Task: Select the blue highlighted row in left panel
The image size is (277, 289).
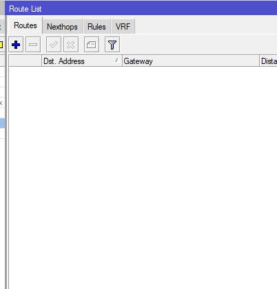Action: pos(2,123)
